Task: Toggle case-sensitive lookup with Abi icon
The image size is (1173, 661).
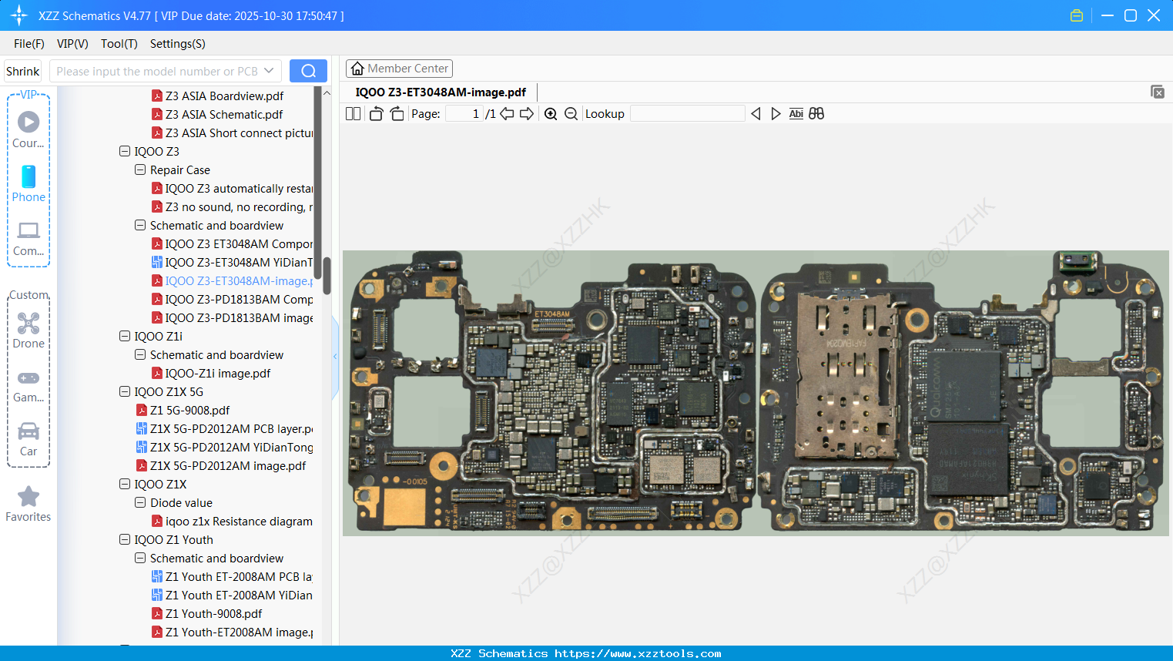Action: point(796,113)
